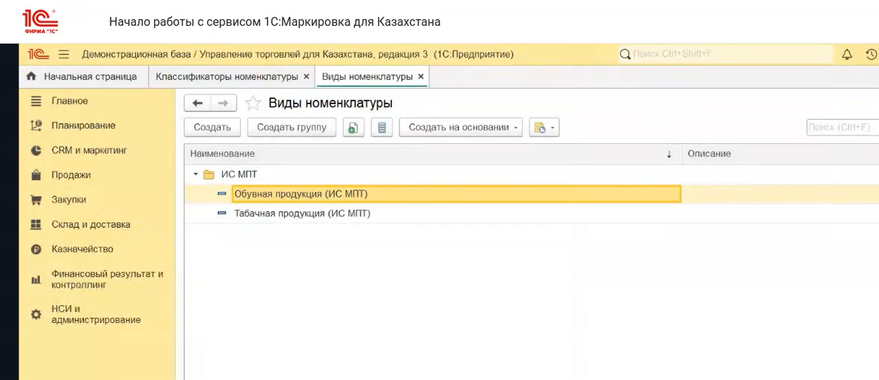Click the magnifier icon in global search
Screen dimensions: 879x380
625,54
